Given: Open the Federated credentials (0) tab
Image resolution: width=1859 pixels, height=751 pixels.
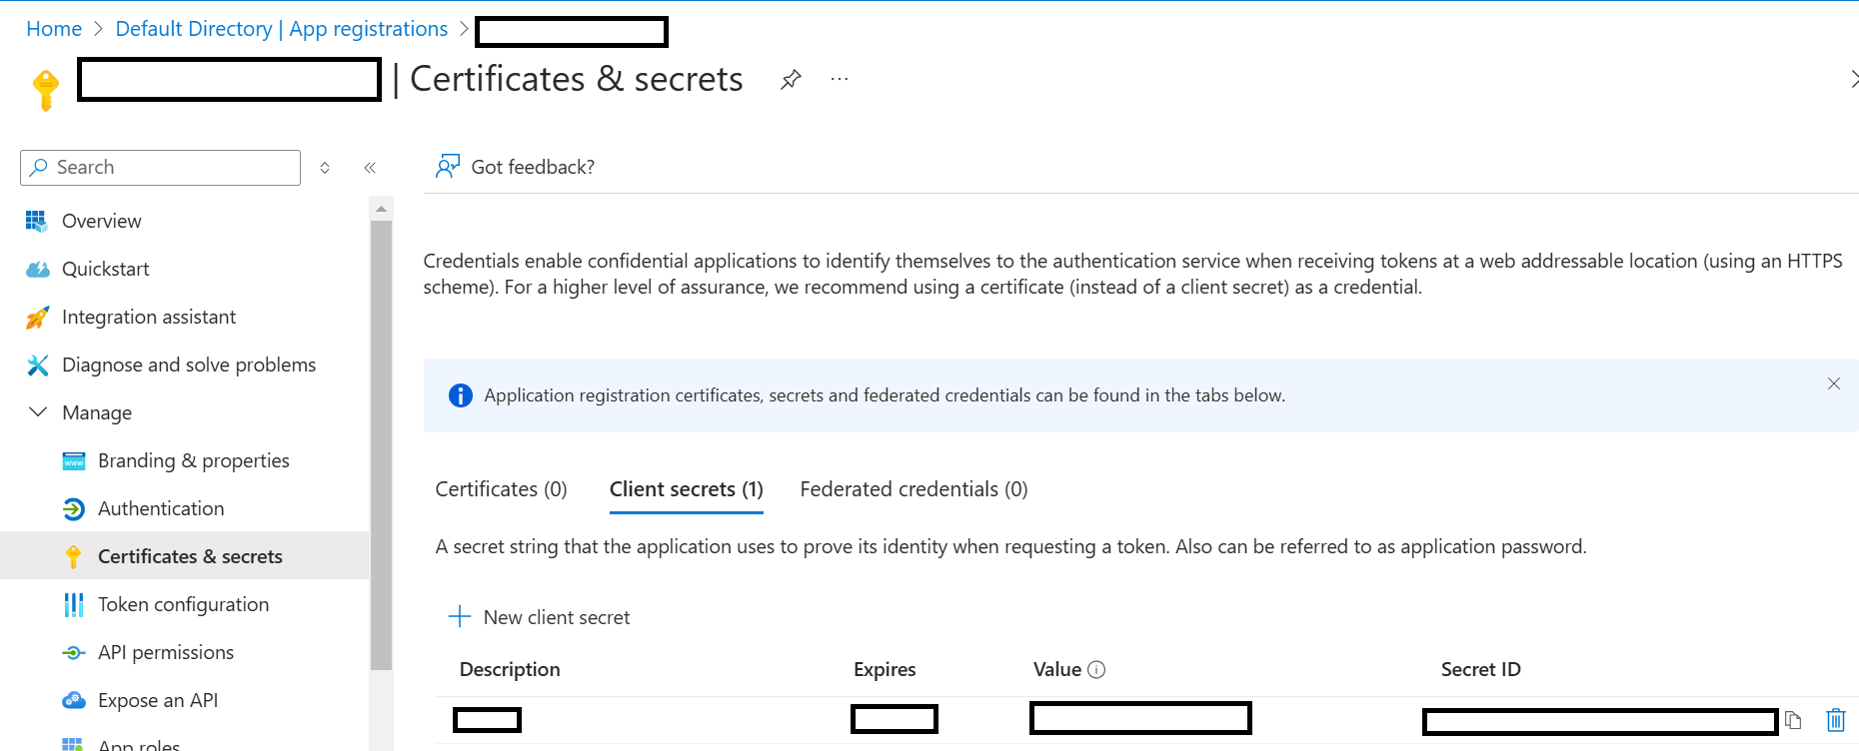Looking at the screenshot, I should (x=914, y=489).
